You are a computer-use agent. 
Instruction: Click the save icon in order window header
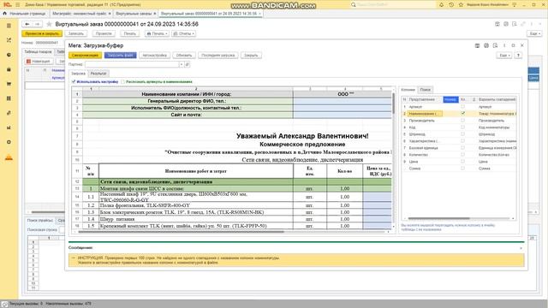(x=497, y=24)
